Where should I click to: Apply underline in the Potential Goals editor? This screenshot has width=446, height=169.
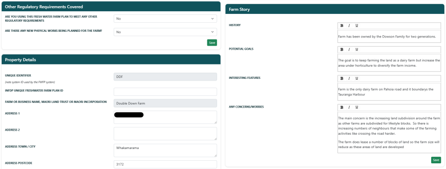tap(357, 50)
